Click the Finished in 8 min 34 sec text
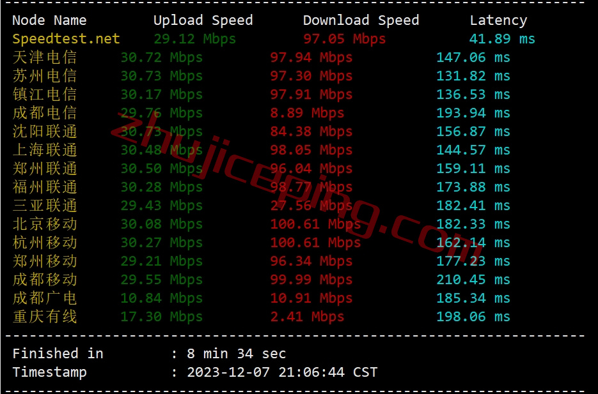Image resolution: width=598 pixels, height=394 pixels. coord(149,354)
